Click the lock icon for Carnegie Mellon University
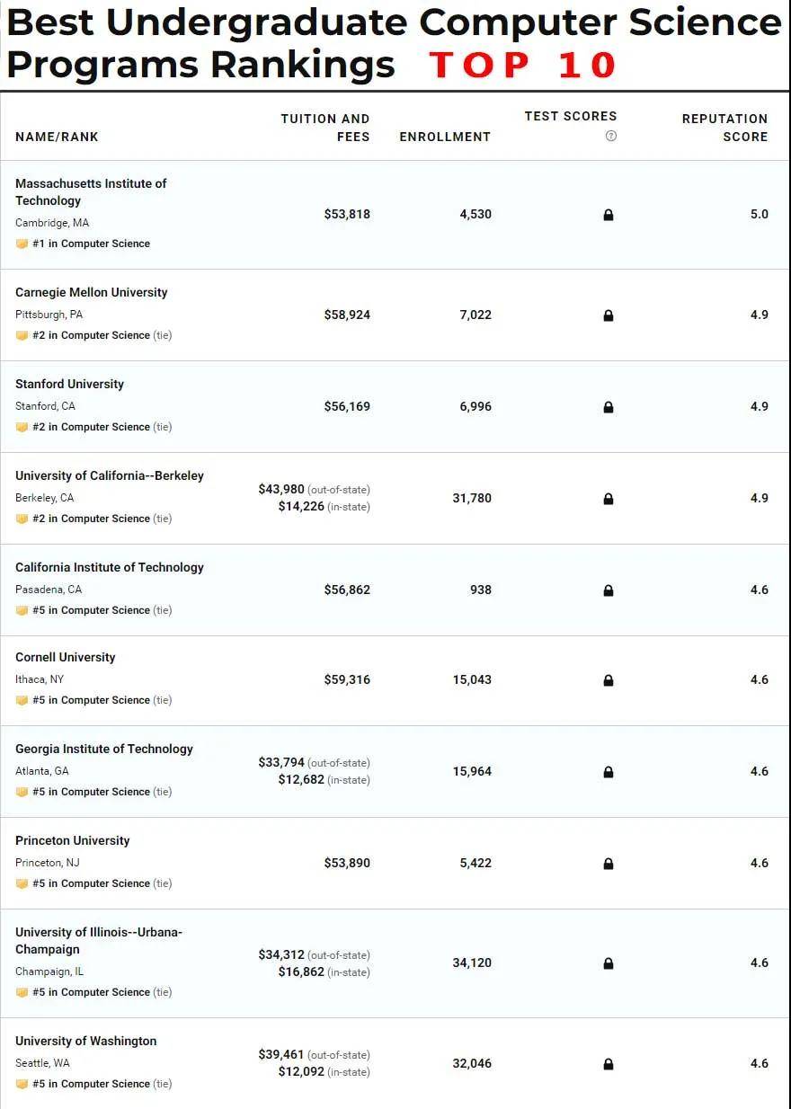This screenshot has width=791, height=1109. (x=609, y=315)
